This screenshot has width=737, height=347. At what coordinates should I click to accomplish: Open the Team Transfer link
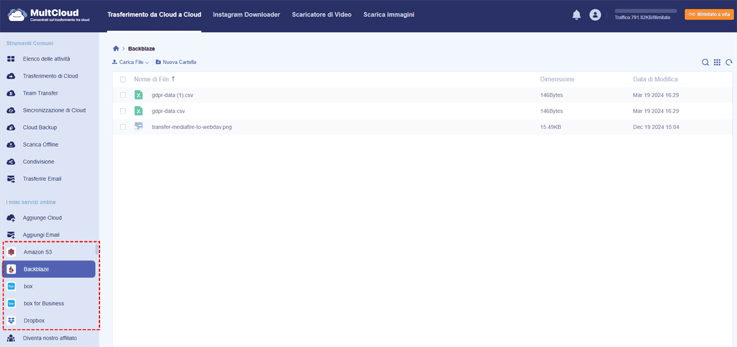41,93
